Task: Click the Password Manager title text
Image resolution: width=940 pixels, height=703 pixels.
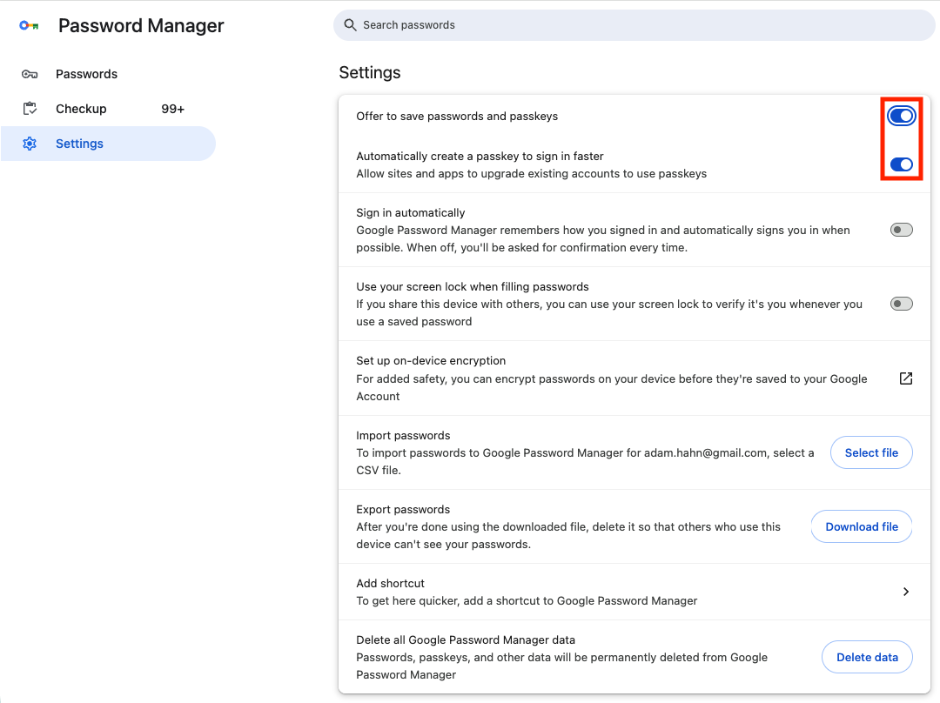Action: tap(141, 26)
